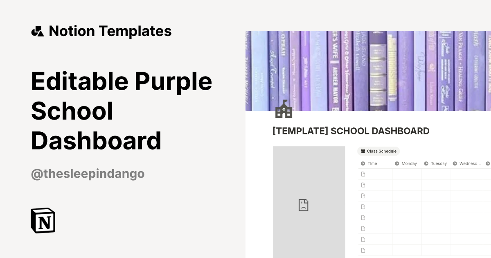
Task: Click the Notion Templates puzzle logo
Action: coord(37,31)
